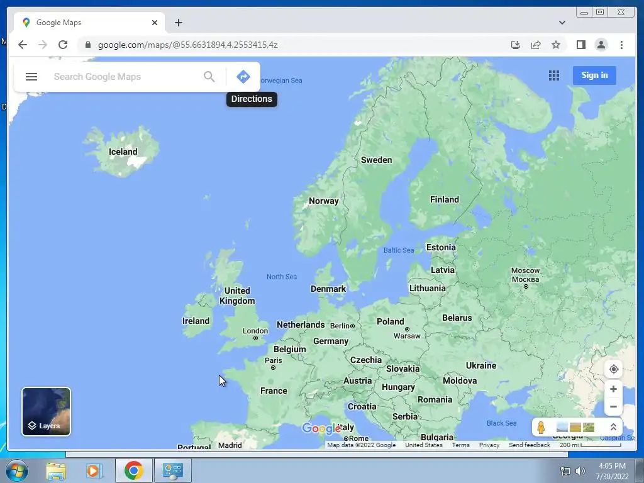Click the United States region link

point(423,445)
